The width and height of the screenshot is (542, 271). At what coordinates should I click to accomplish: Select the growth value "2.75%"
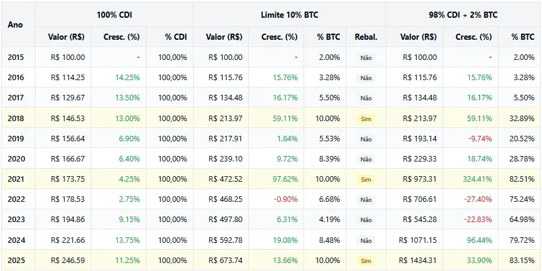click(129, 199)
